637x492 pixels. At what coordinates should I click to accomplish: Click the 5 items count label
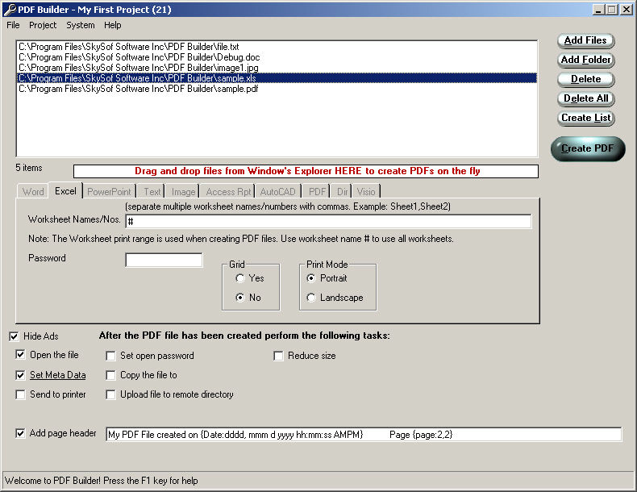click(29, 168)
